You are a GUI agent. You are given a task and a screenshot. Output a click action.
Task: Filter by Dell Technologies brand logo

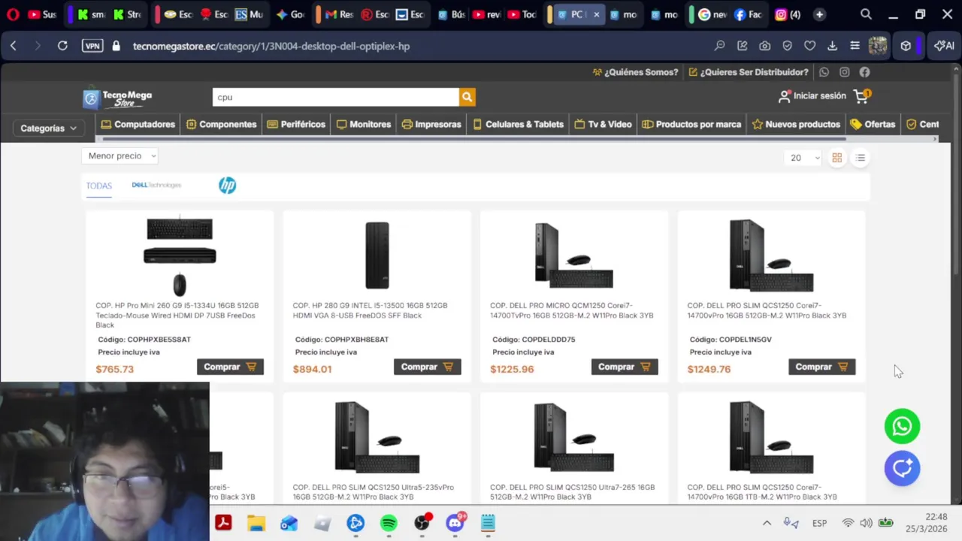pos(156,185)
